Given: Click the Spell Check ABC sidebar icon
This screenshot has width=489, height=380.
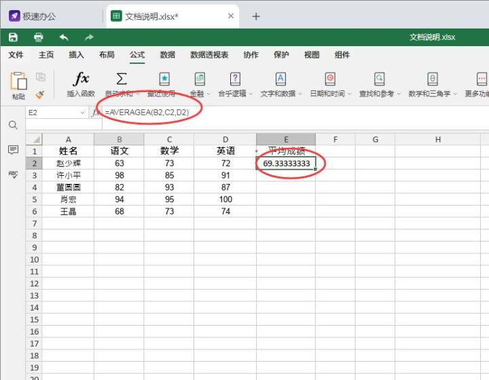Looking at the screenshot, I should (x=13, y=174).
